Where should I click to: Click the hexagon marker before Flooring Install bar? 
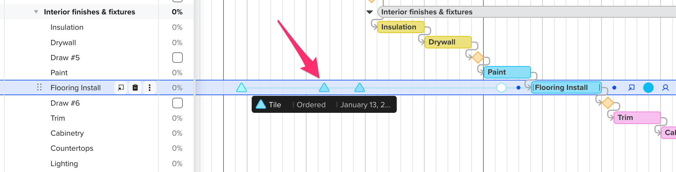(x=501, y=88)
